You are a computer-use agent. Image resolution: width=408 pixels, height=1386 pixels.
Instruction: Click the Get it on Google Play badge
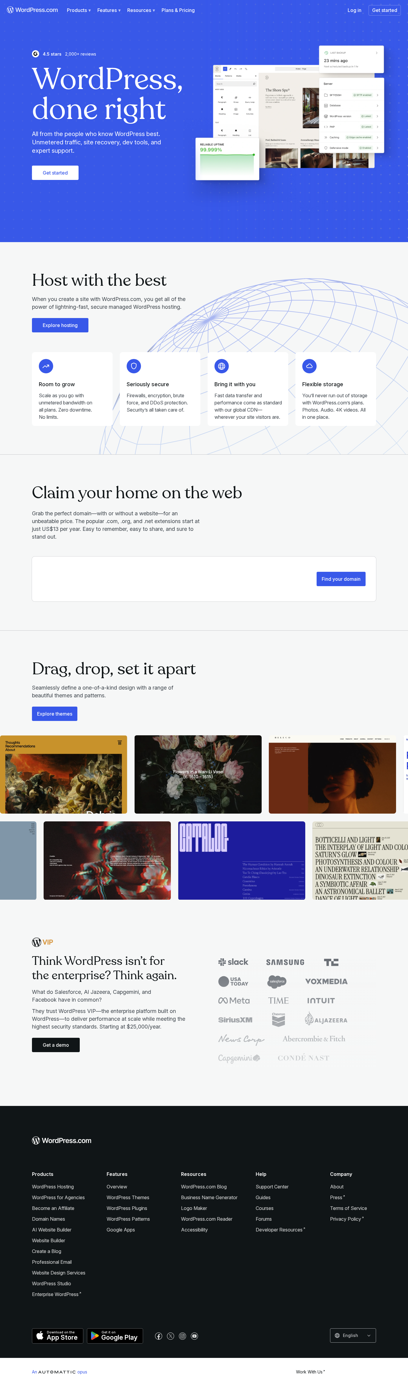[x=115, y=1335]
